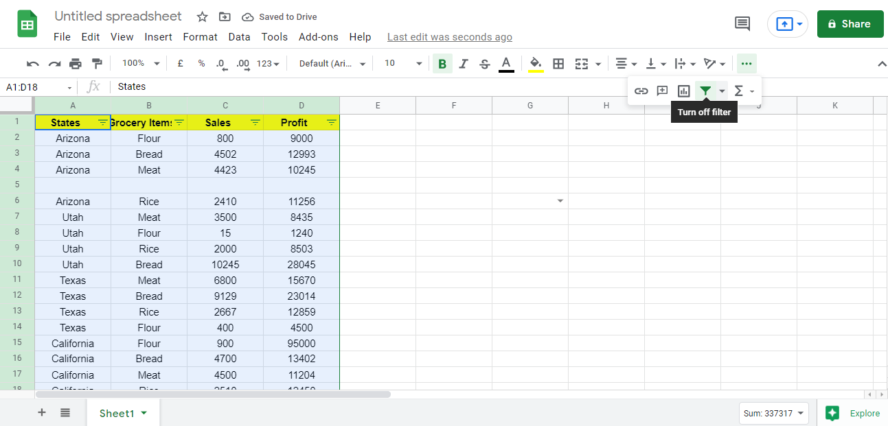Viewport: 888px width, 426px height.
Task: Click the Undo arrow icon
Action: [x=33, y=64]
